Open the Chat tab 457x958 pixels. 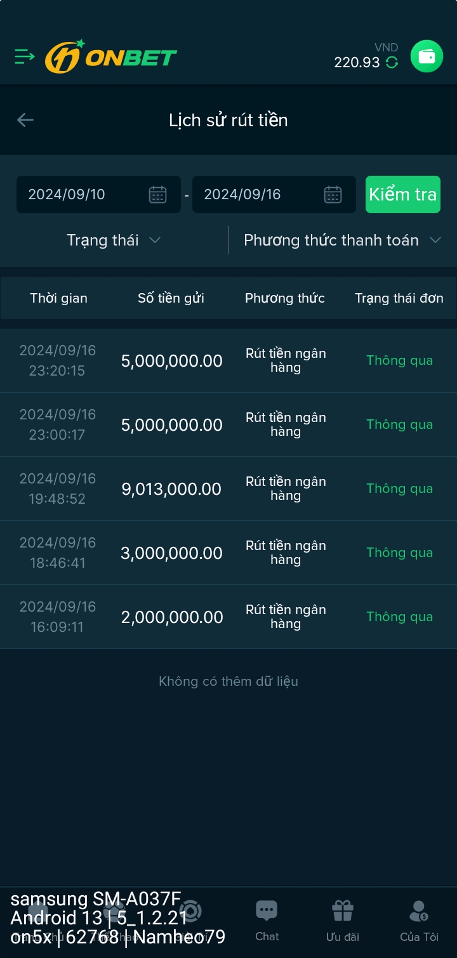coord(267,921)
